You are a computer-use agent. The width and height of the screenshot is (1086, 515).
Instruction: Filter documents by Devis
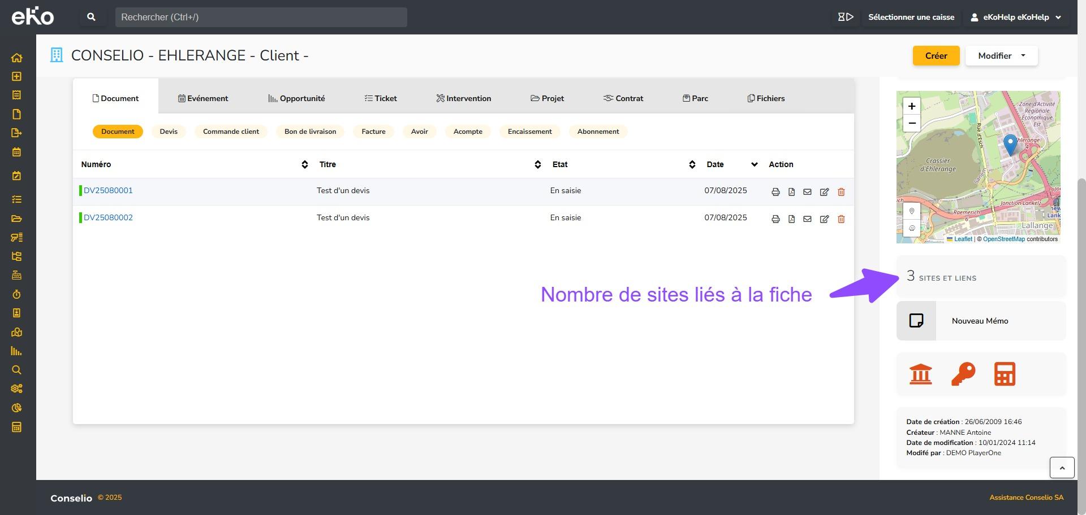click(x=169, y=132)
